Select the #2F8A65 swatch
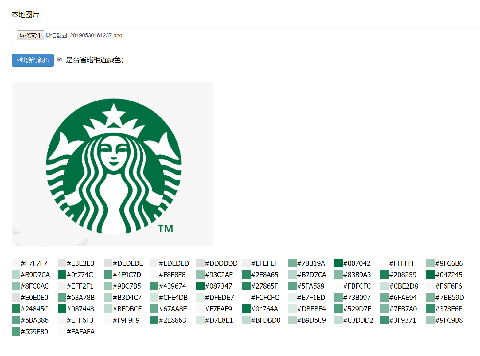Viewport: 480px width, 356px height. (246, 275)
